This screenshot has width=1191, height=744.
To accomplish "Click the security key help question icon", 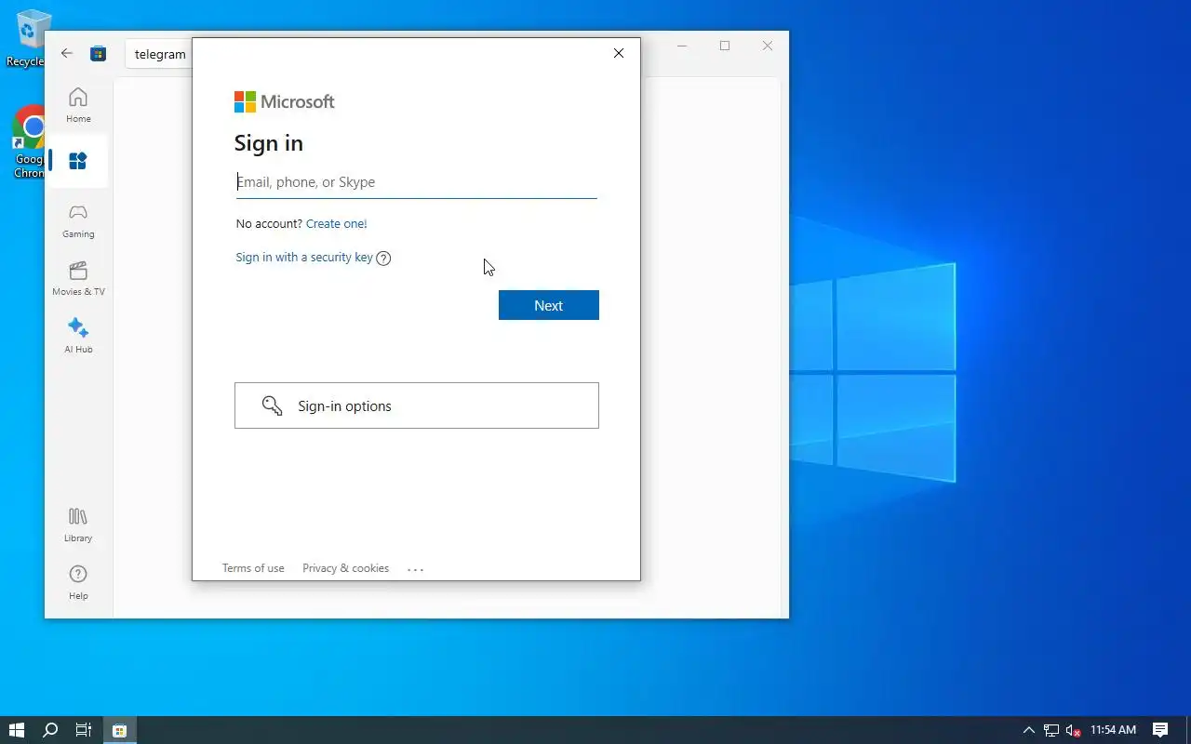I will 383,259.
